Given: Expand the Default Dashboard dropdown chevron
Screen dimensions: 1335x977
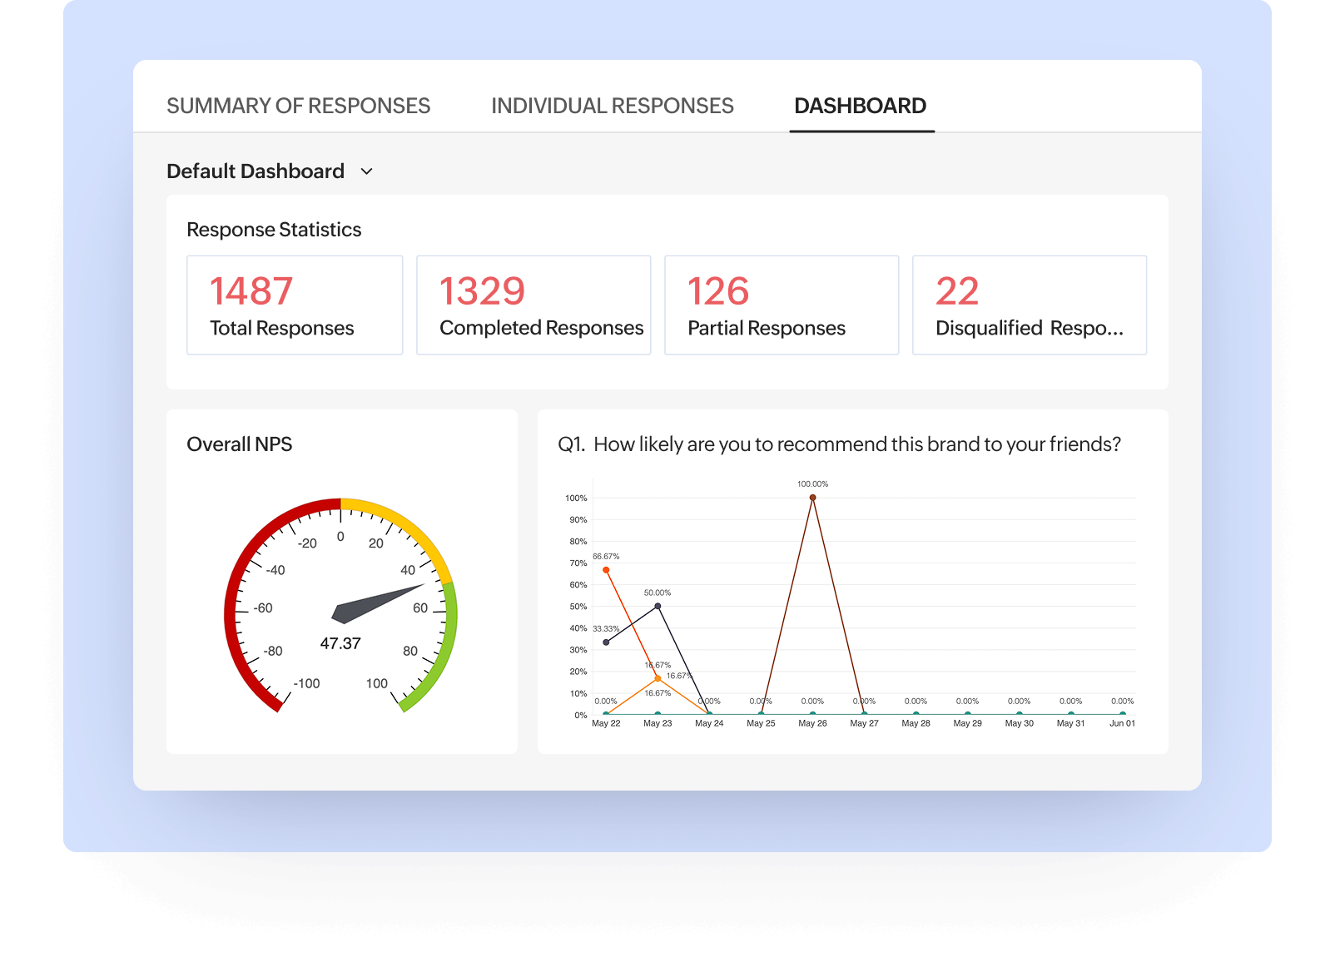Looking at the screenshot, I should coord(366,171).
